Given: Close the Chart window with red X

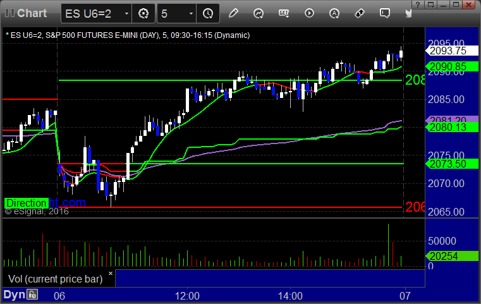Looking at the screenshot, I should (469, 5).
